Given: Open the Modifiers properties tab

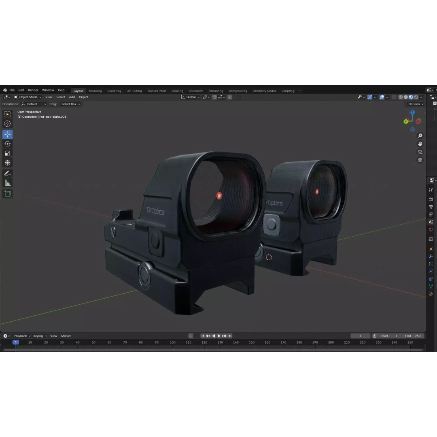Looking at the screenshot, I should [431, 256].
